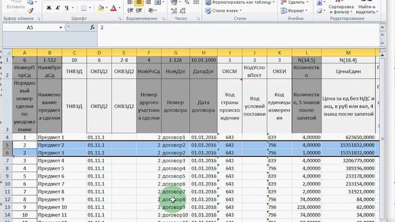
Task: Click the Clear eraser icon
Action: [320, 11]
